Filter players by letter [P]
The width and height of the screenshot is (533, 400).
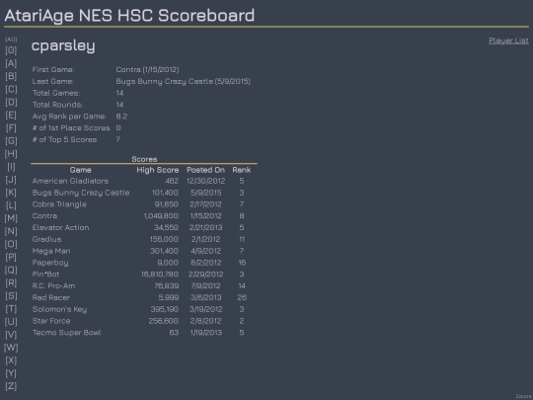click(x=11, y=257)
